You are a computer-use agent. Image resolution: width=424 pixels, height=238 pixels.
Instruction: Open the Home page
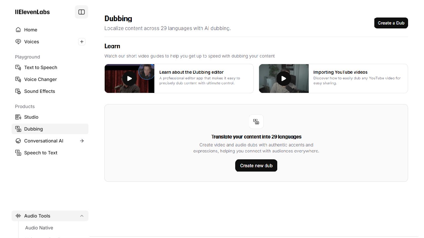point(50,30)
